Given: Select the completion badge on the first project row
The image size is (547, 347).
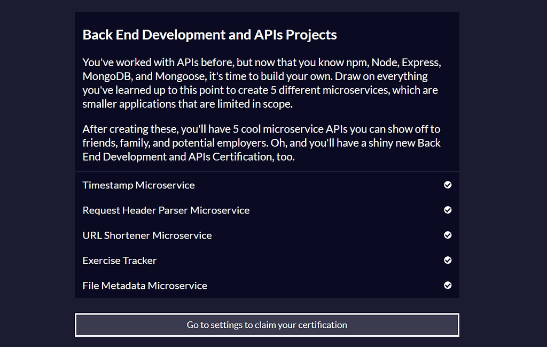Looking at the screenshot, I should coord(448,185).
